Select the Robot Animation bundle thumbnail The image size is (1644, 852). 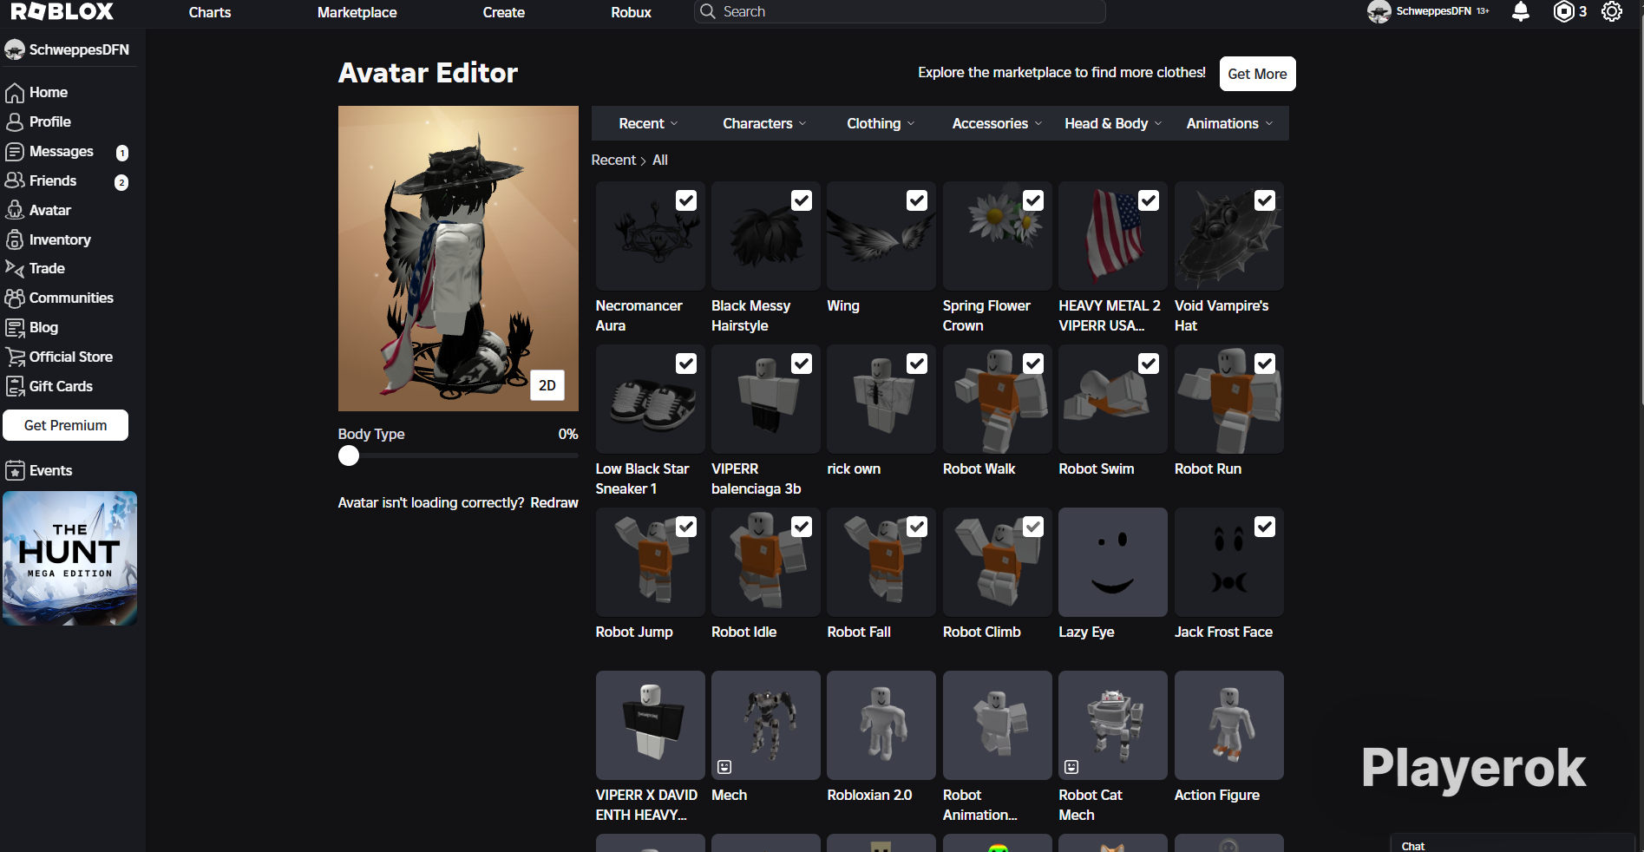(998, 725)
